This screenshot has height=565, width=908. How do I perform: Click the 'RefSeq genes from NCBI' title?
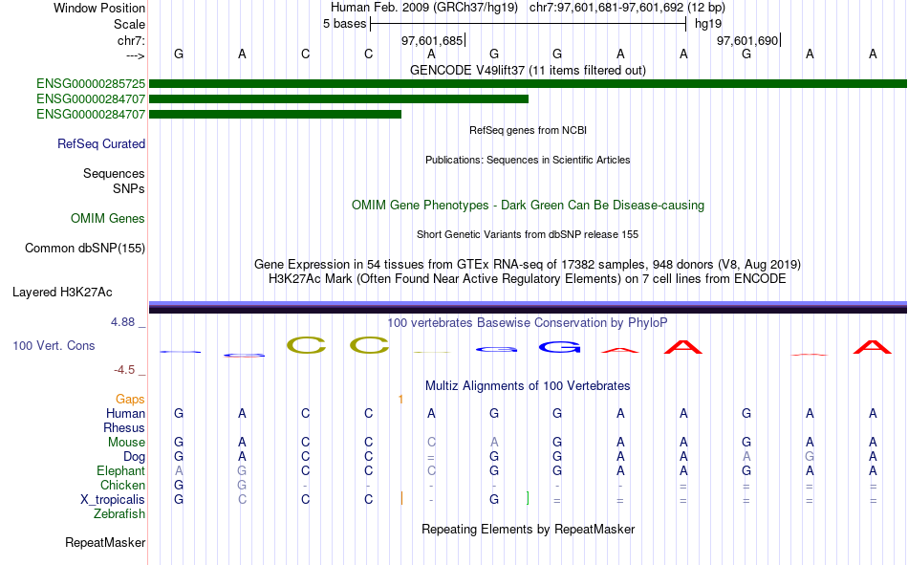pyautogui.click(x=528, y=130)
